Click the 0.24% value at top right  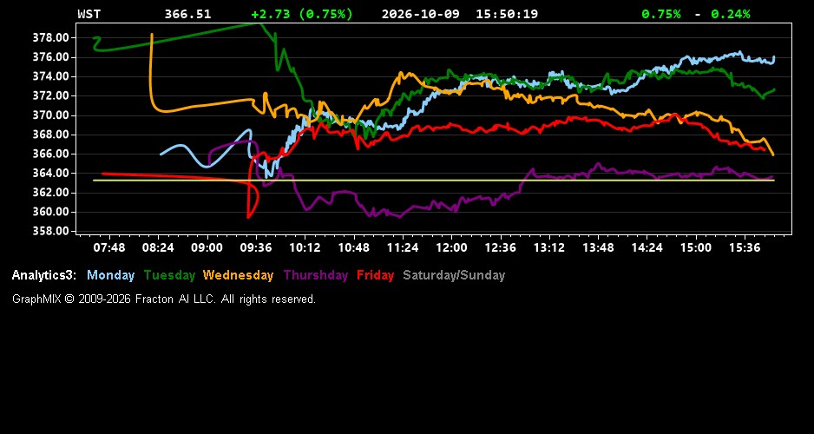[x=731, y=14]
